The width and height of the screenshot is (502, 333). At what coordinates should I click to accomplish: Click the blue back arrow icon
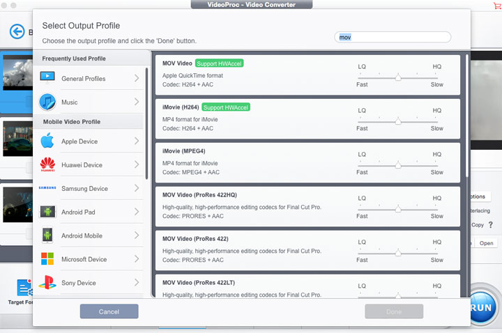pyautogui.click(x=17, y=31)
